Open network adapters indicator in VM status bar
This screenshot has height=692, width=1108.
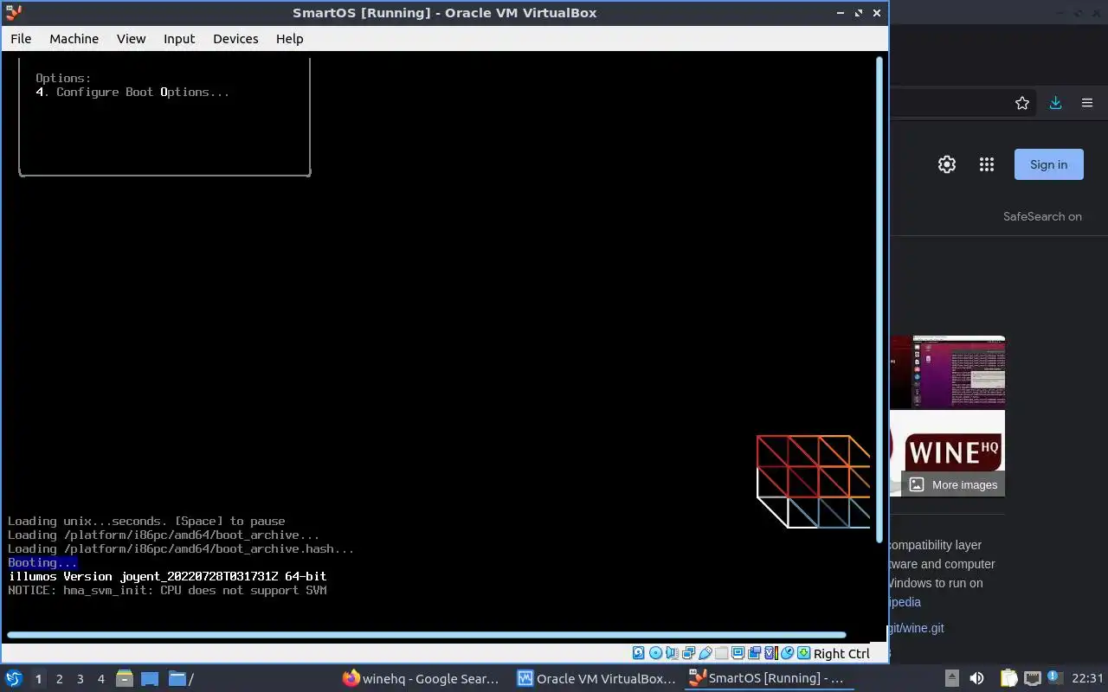pos(688,653)
